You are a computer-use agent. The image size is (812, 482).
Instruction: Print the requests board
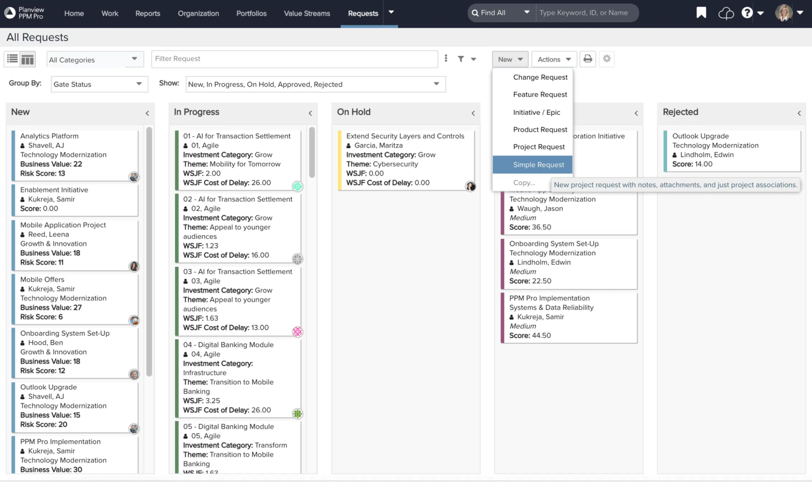tap(587, 59)
